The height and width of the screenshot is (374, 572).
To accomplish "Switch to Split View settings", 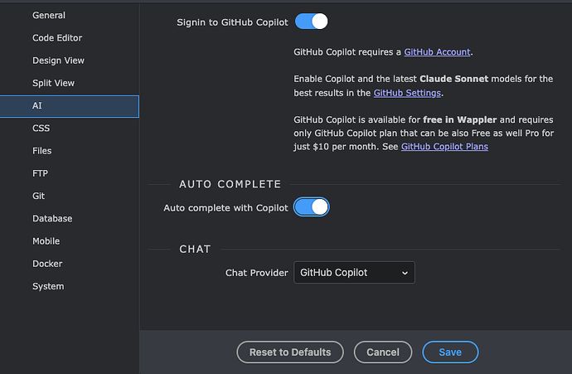I will click(x=53, y=83).
